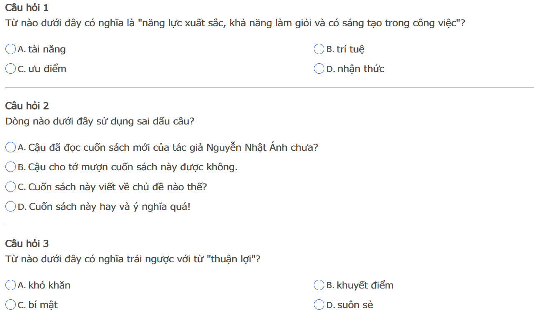Select answer "tài năng" for Câu hỏi 1
Image resolution: width=534 pixels, height=316 pixels.
11,49
